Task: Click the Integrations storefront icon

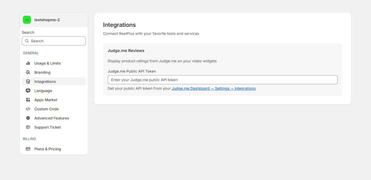Action: (x=28, y=81)
